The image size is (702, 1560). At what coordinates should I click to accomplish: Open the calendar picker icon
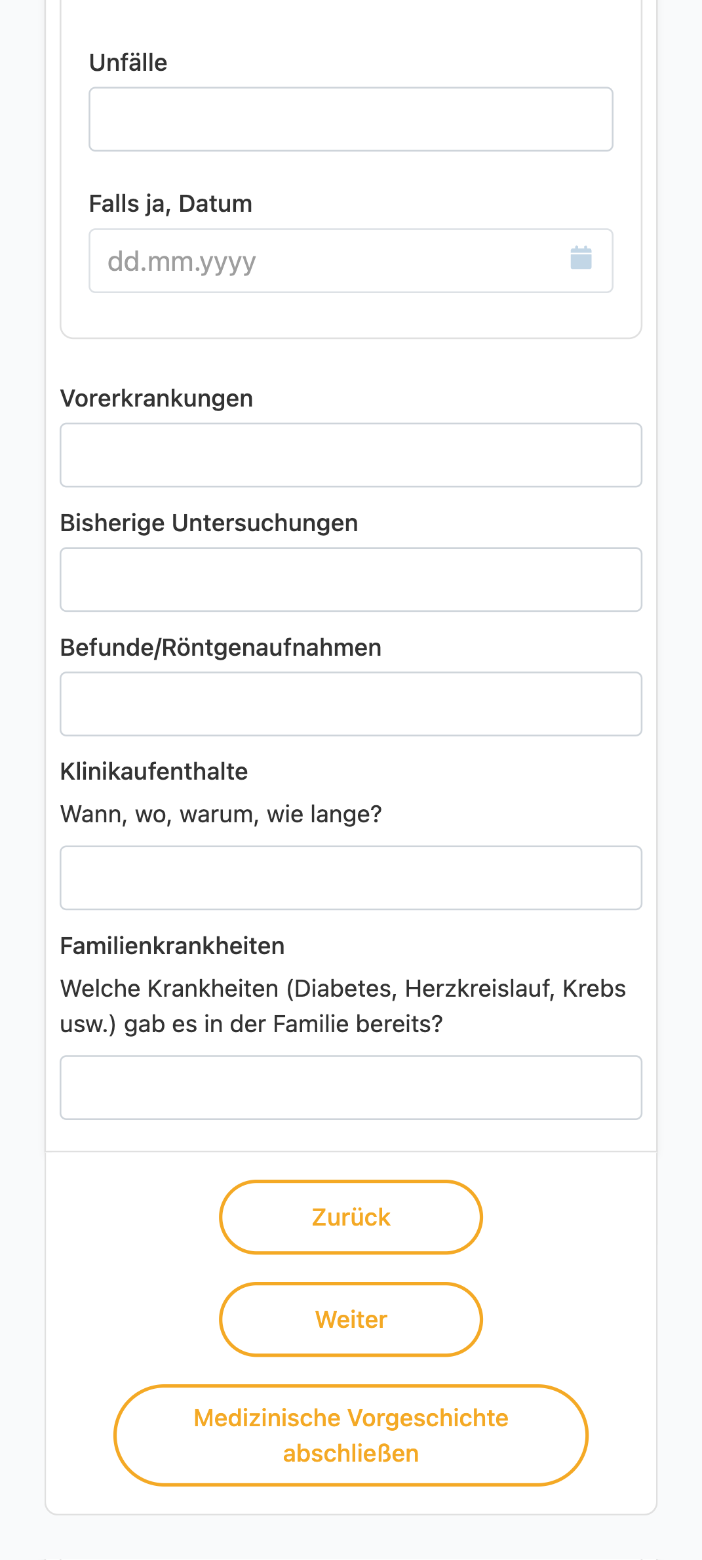(x=581, y=258)
